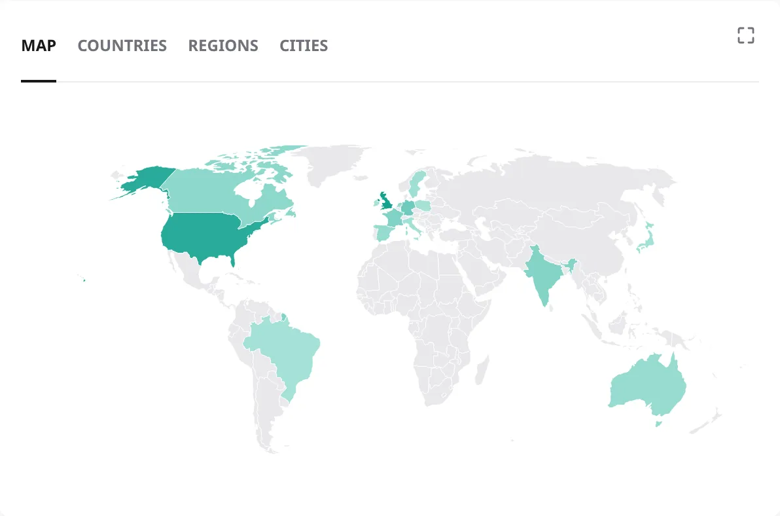Choose New Zealand on the map
The image size is (780, 516).
[x=706, y=423]
